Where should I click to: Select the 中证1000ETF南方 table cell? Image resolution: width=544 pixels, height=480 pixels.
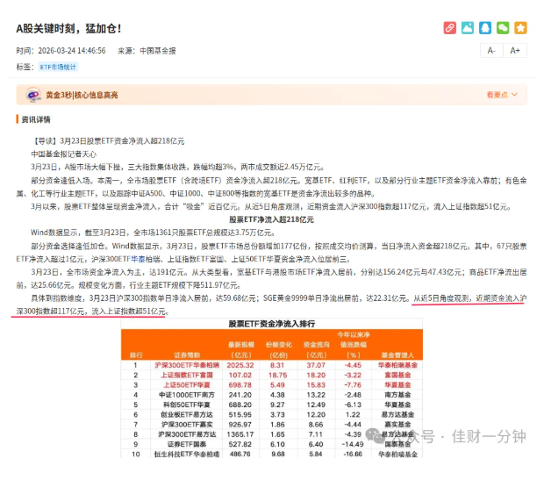click(187, 395)
